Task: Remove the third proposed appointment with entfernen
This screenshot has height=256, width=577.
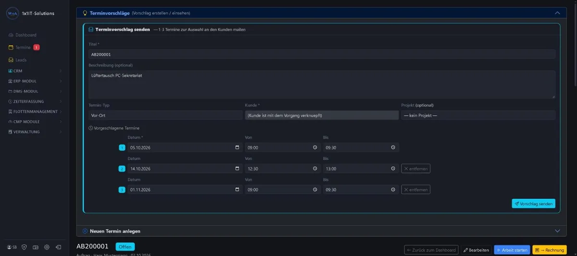Action: (x=416, y=190)
